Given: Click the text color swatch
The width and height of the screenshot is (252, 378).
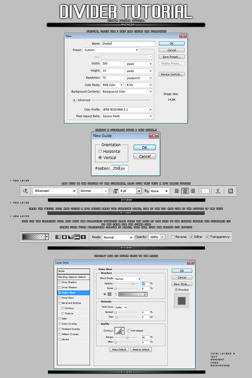Looking at the screenshot, I should (205, 191).
